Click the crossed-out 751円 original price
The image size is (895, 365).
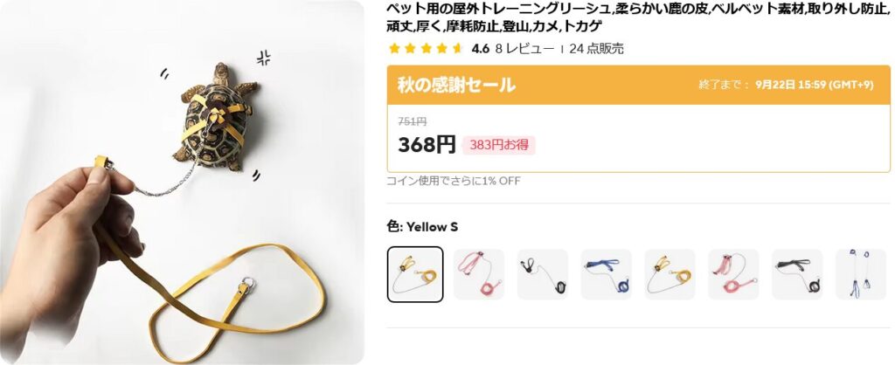(x=413, y=121)
